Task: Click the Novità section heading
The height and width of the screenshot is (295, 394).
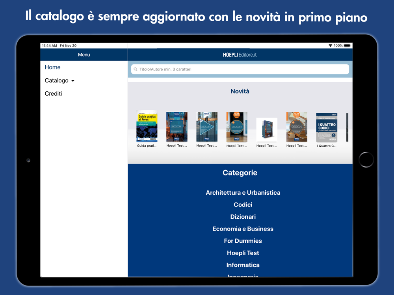Action: tap(240, 91)
